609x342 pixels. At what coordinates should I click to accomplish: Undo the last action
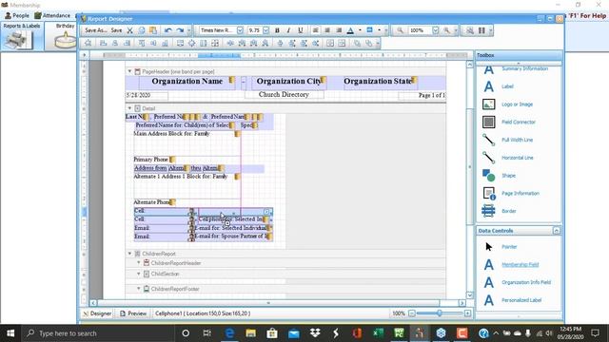point(167,30)
